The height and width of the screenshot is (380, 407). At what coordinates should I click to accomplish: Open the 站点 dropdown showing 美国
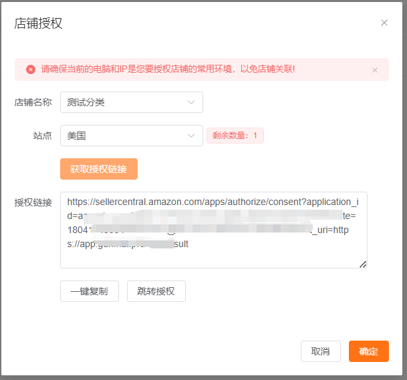(x=124, y=136)
